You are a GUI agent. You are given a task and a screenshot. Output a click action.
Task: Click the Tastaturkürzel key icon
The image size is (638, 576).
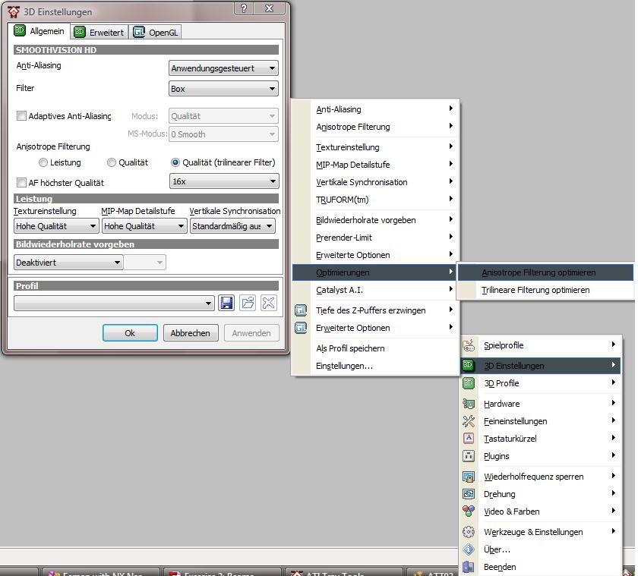pyautogui.click(x=469, y=438)
